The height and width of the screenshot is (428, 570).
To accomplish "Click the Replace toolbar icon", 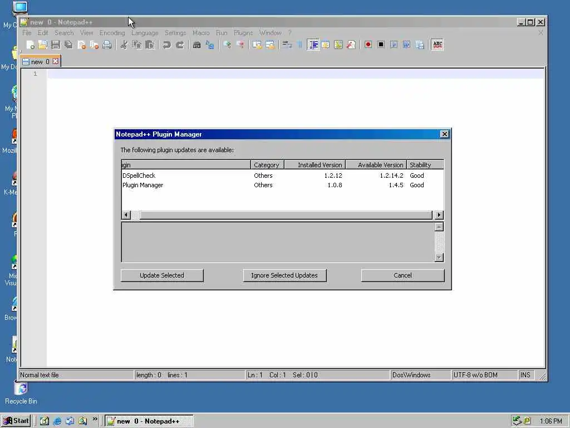I will click(x=210, y=45).
